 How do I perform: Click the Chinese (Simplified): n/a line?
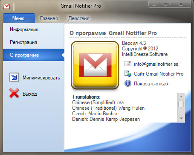(x=98, y=102)
